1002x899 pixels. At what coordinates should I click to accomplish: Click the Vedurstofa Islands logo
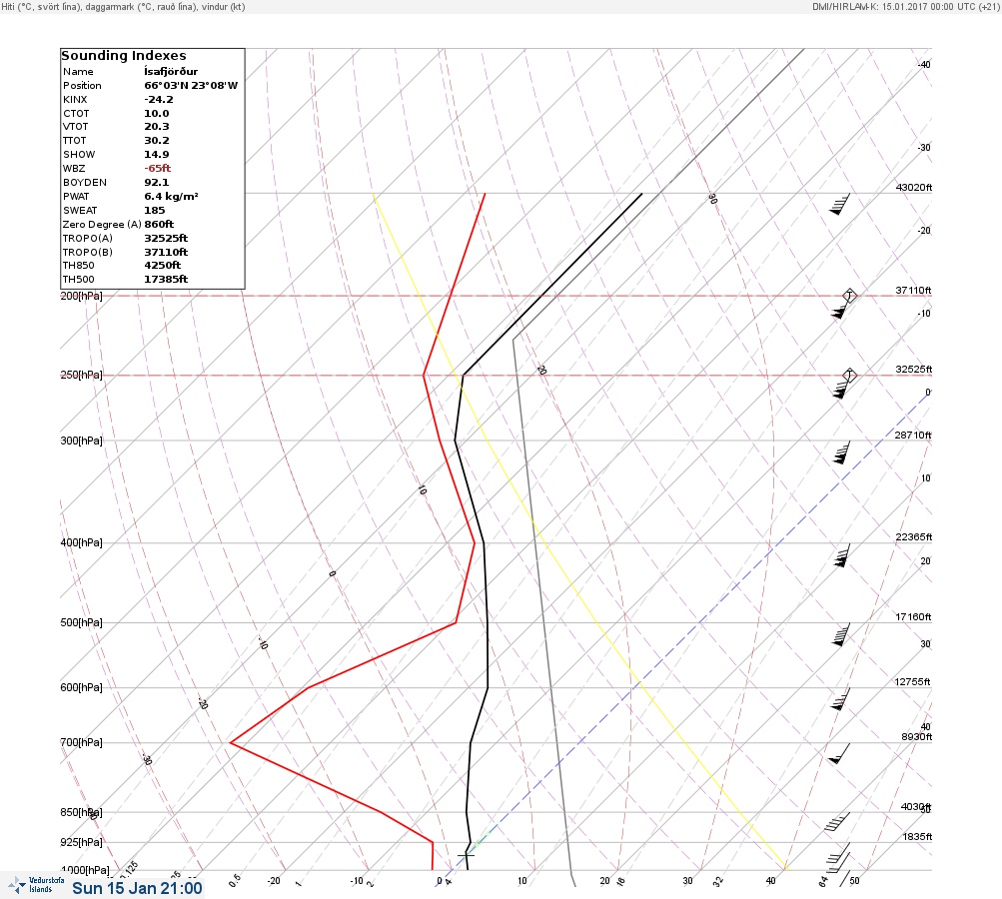36,884
